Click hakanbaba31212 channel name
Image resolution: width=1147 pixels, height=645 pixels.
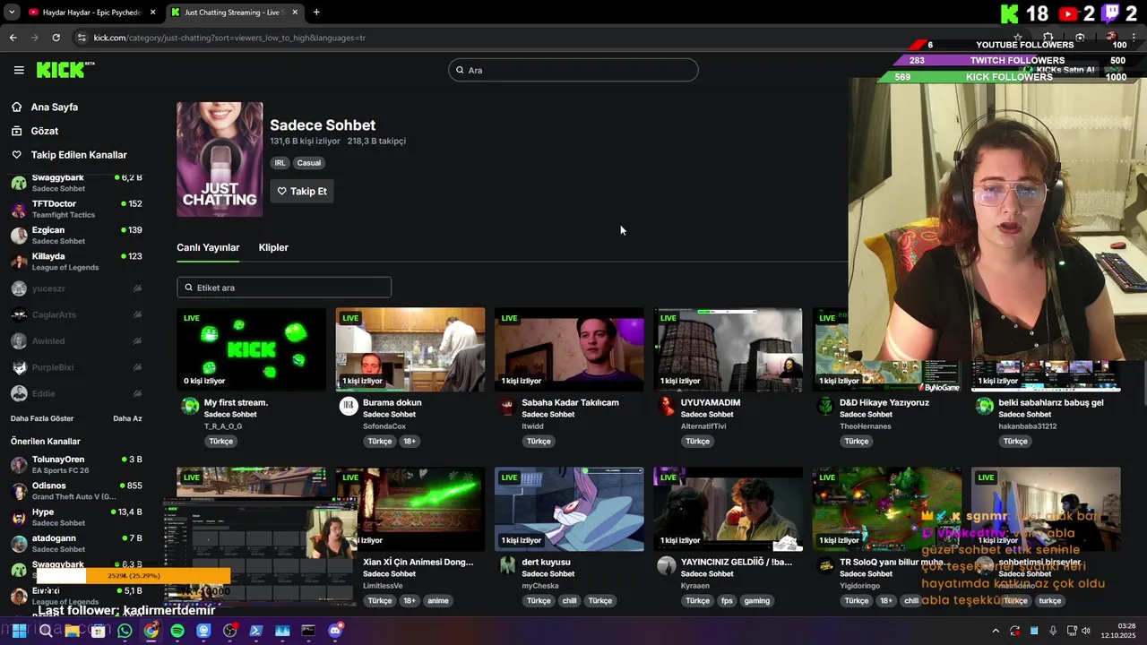tap(1028, 426)
